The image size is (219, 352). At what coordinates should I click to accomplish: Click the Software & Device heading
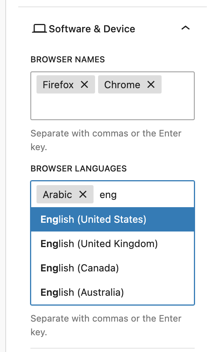pos(92,29)
